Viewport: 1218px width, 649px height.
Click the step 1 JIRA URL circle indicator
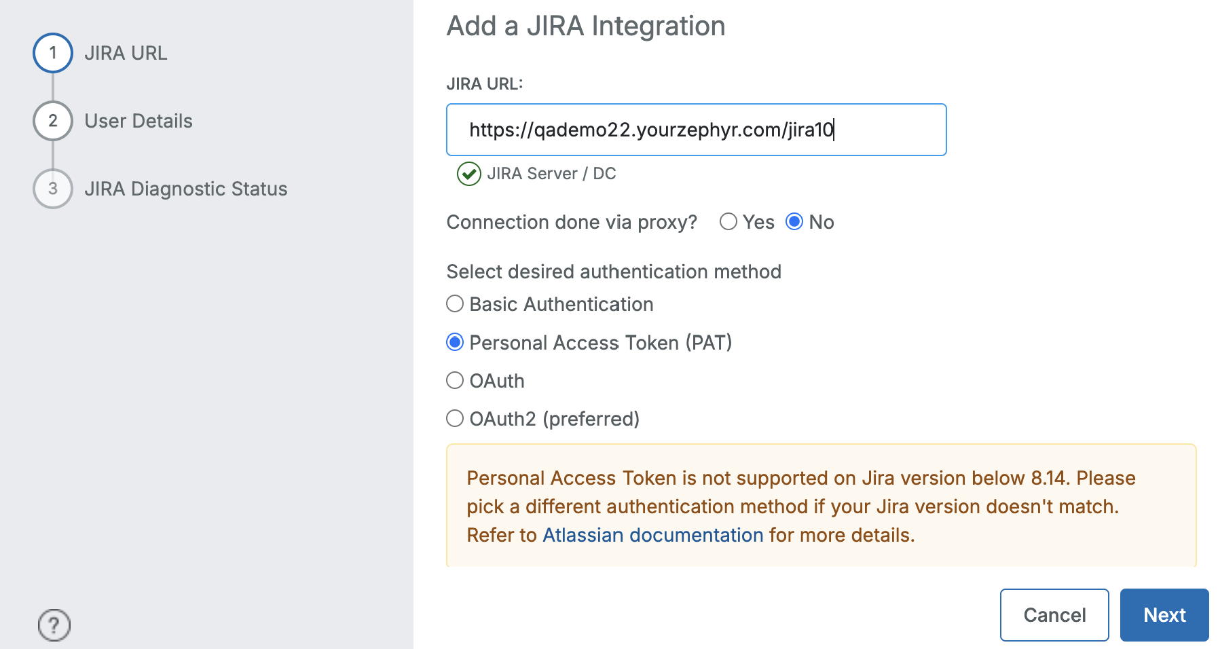coord(52,53)
